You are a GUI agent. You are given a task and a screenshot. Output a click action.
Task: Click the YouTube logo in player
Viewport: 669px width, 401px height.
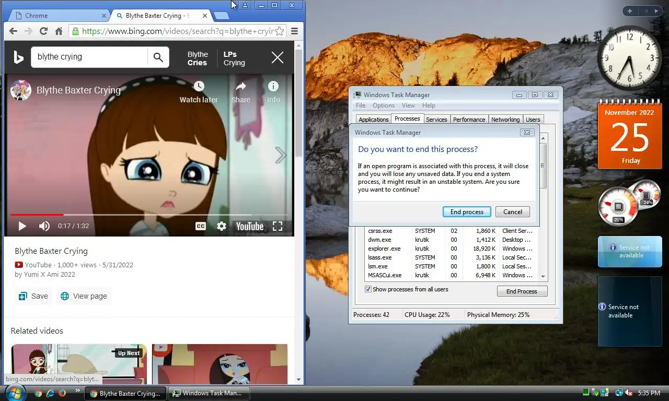point(249,226)
